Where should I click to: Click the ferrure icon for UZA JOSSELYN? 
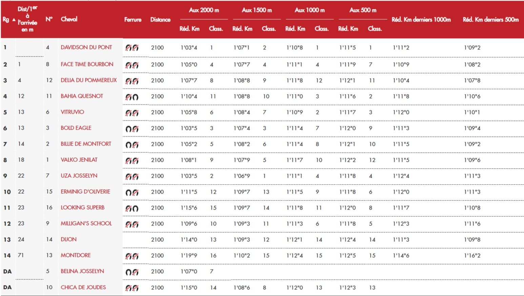pyautogui.click(x=132, y=176)
